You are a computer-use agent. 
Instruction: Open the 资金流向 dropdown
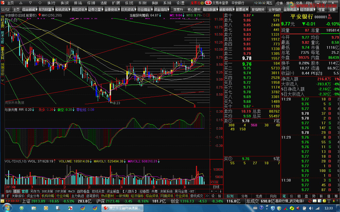(161, 10)
